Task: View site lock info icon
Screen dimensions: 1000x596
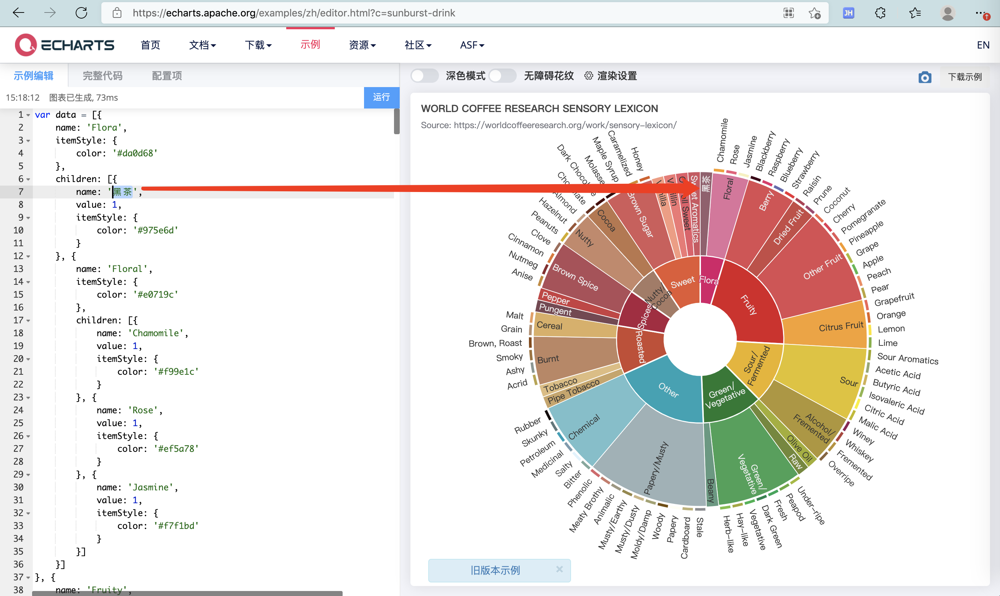Action: point(117,13)
